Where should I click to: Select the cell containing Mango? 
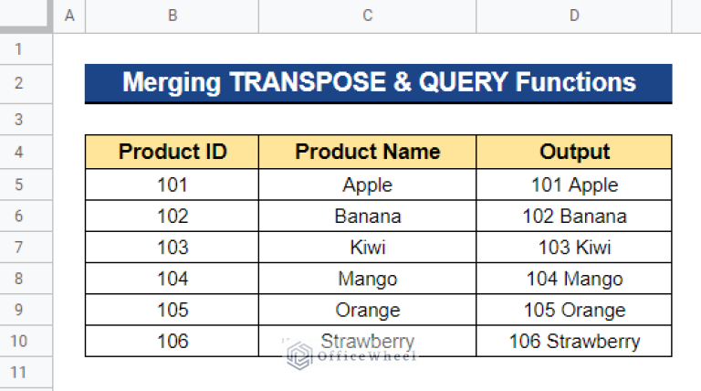[368, 279]
